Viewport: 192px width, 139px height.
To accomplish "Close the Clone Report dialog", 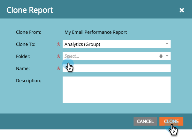I will point(182,10).
